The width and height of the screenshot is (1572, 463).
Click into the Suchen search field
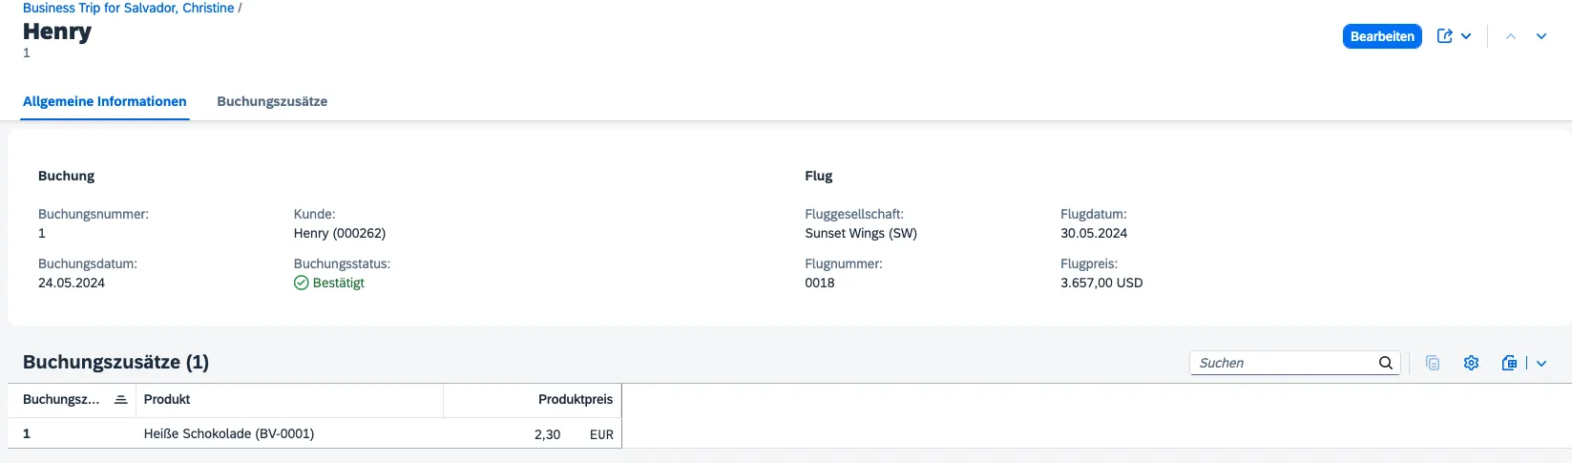pyautogui.click(x=1284, y=363)
